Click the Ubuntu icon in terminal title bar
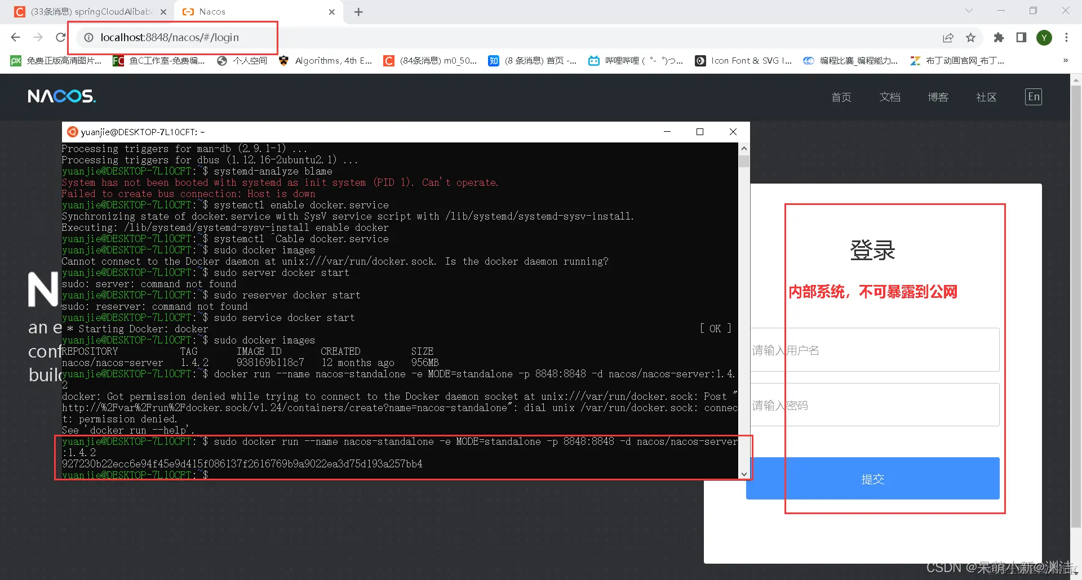1082x580 pixels. click(72, 132)
